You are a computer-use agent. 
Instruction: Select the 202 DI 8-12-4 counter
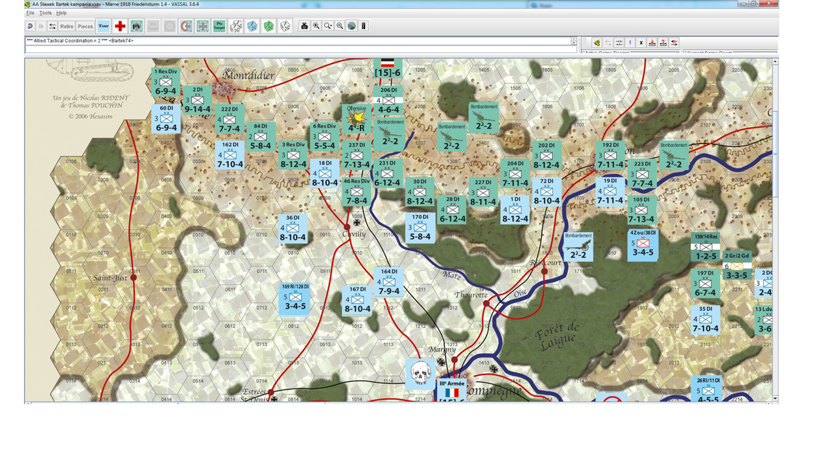(546, 155)
